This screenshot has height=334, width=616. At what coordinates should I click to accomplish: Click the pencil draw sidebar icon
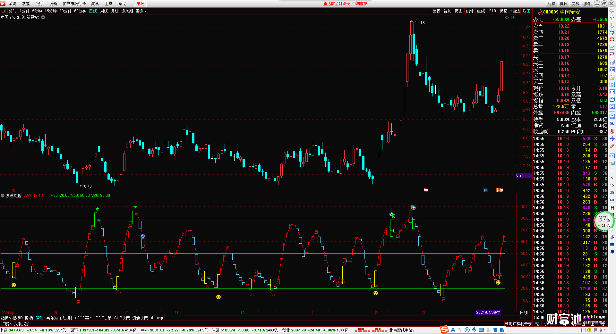[x=612, y=146]
